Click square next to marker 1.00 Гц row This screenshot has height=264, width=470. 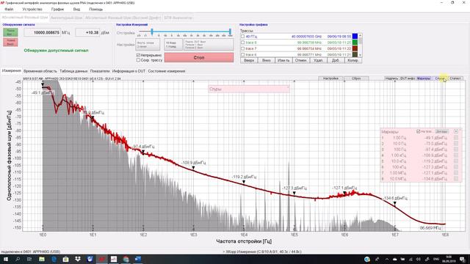[x=456, y=138]
